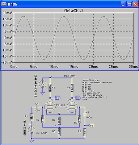Maximize the HF10b window
This screenshot has height=145, width=139.
point(129,4)
